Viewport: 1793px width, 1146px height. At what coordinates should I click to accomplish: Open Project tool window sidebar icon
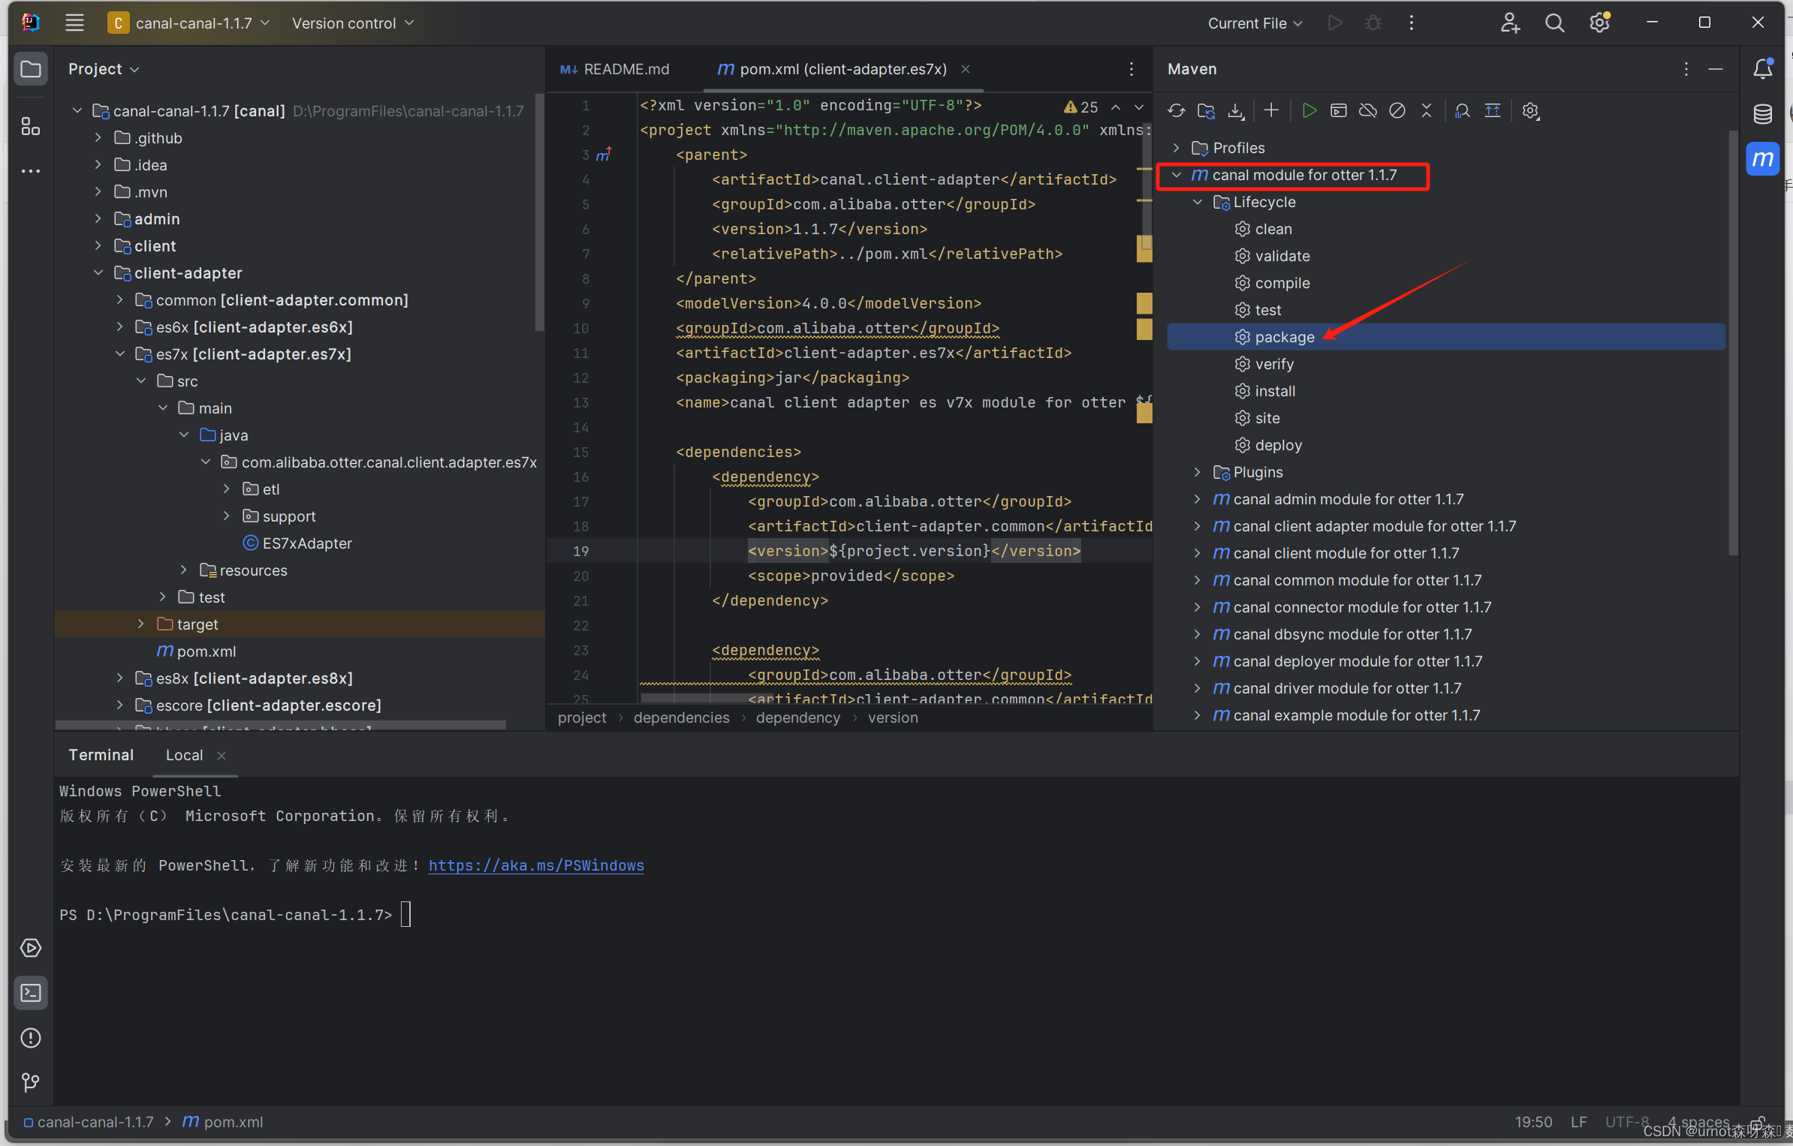pos(31,69)
